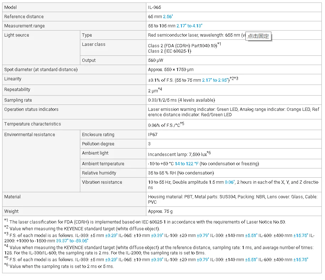Click the blue 2.17" to 4.13" measurement range text
The width and height of the screenshot is (325, 280).
[189, 26]
